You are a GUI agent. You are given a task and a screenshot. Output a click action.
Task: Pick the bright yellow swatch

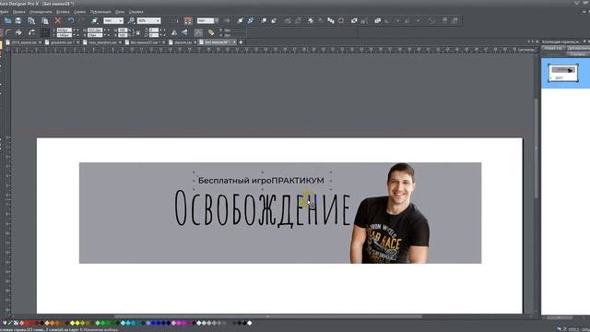tap(77, 323)
